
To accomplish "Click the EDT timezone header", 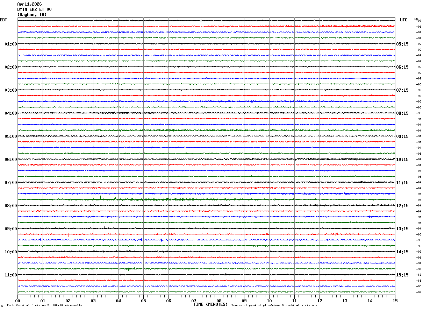I will (x=3, y=20).
